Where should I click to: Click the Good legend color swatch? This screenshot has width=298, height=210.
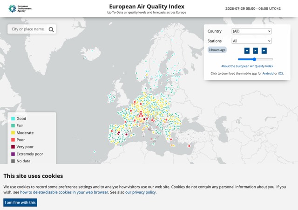click(x=13, y=119)
